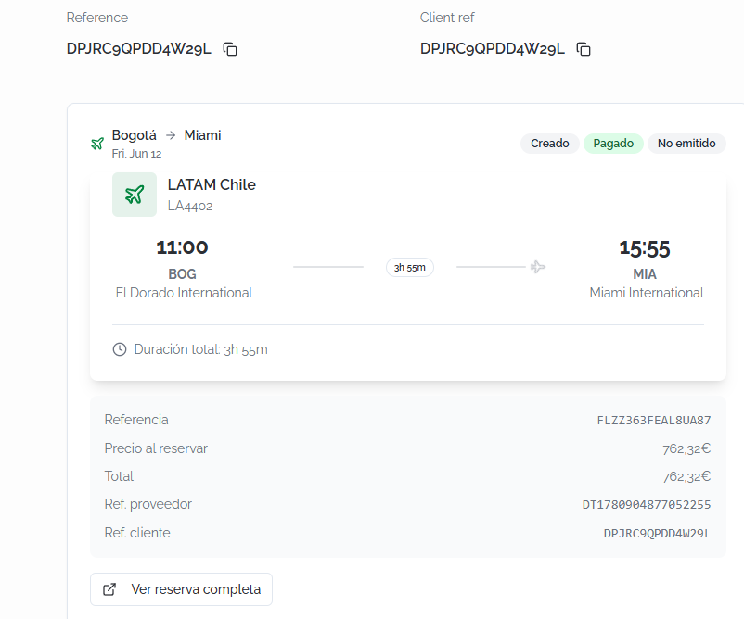744x619 pixels.
Task: Click the Ref. proveedor label
Action: pyautogui.click(x=148, y=504)
